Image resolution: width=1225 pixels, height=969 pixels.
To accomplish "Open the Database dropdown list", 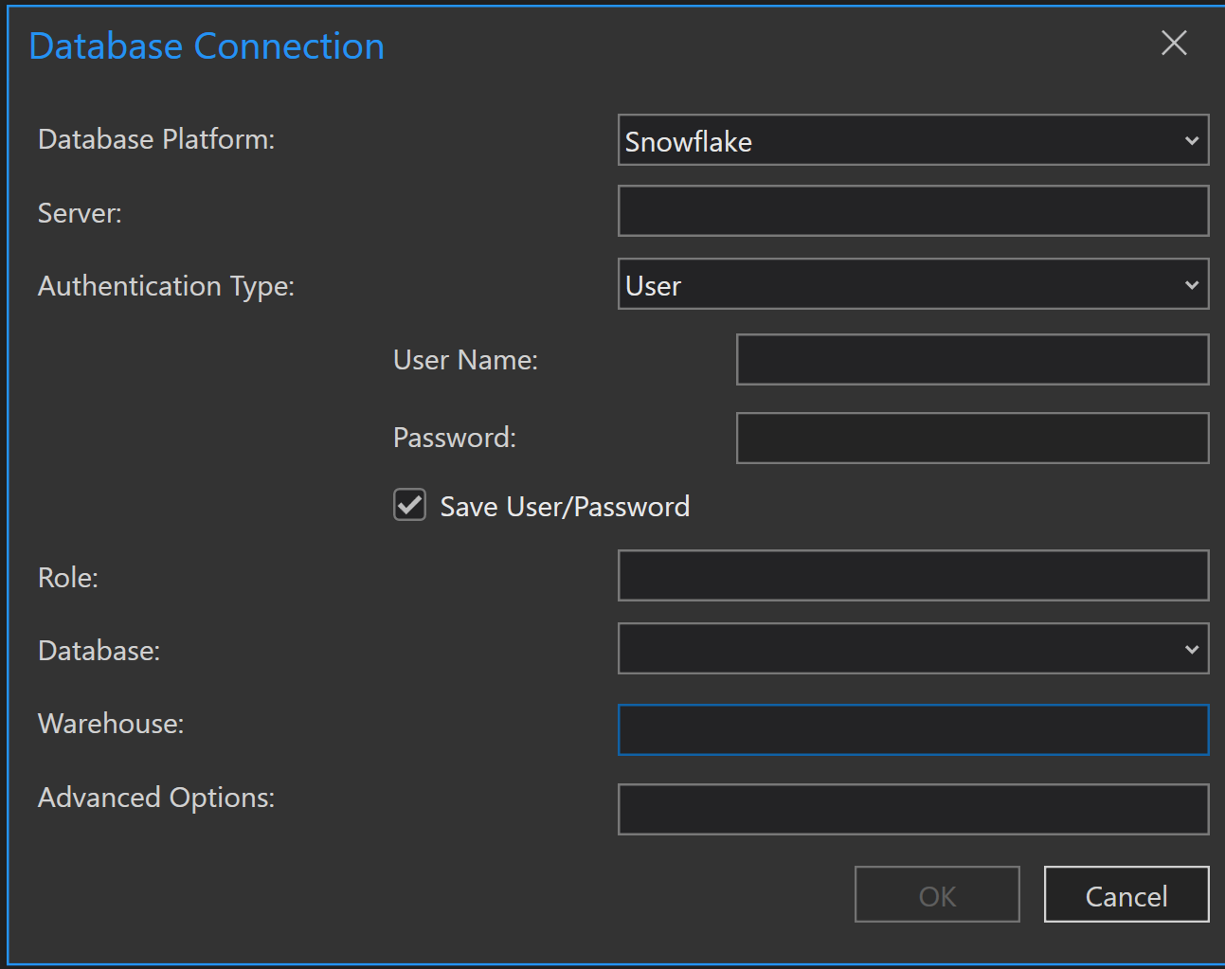I will 912,649.
